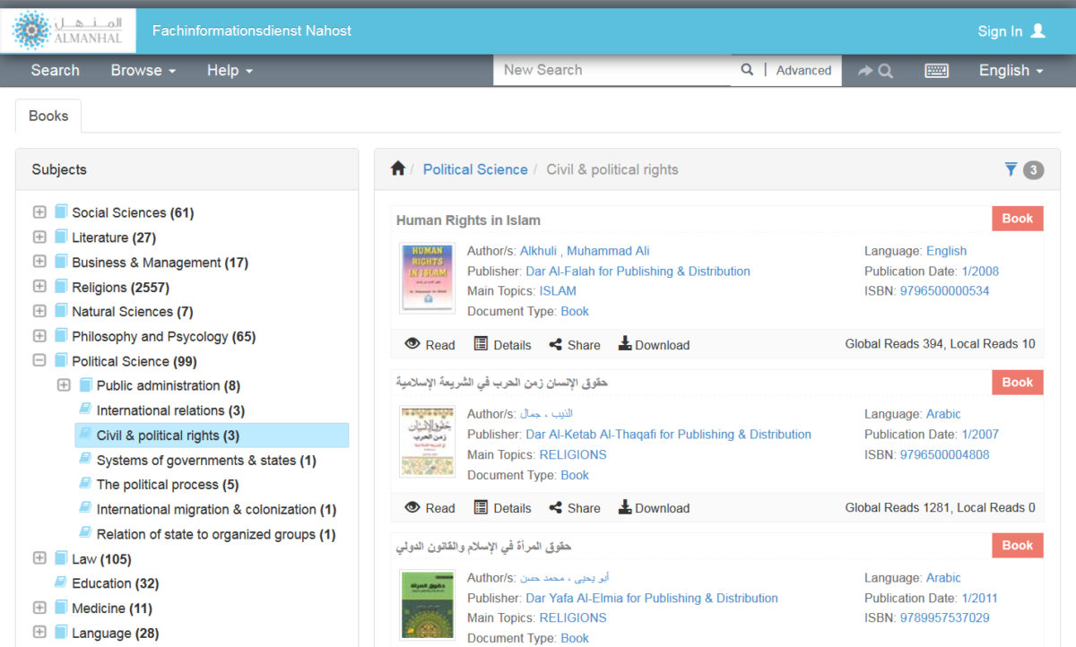Select Systems of governments & states
Screen dimensions: 1076x647
206,460
